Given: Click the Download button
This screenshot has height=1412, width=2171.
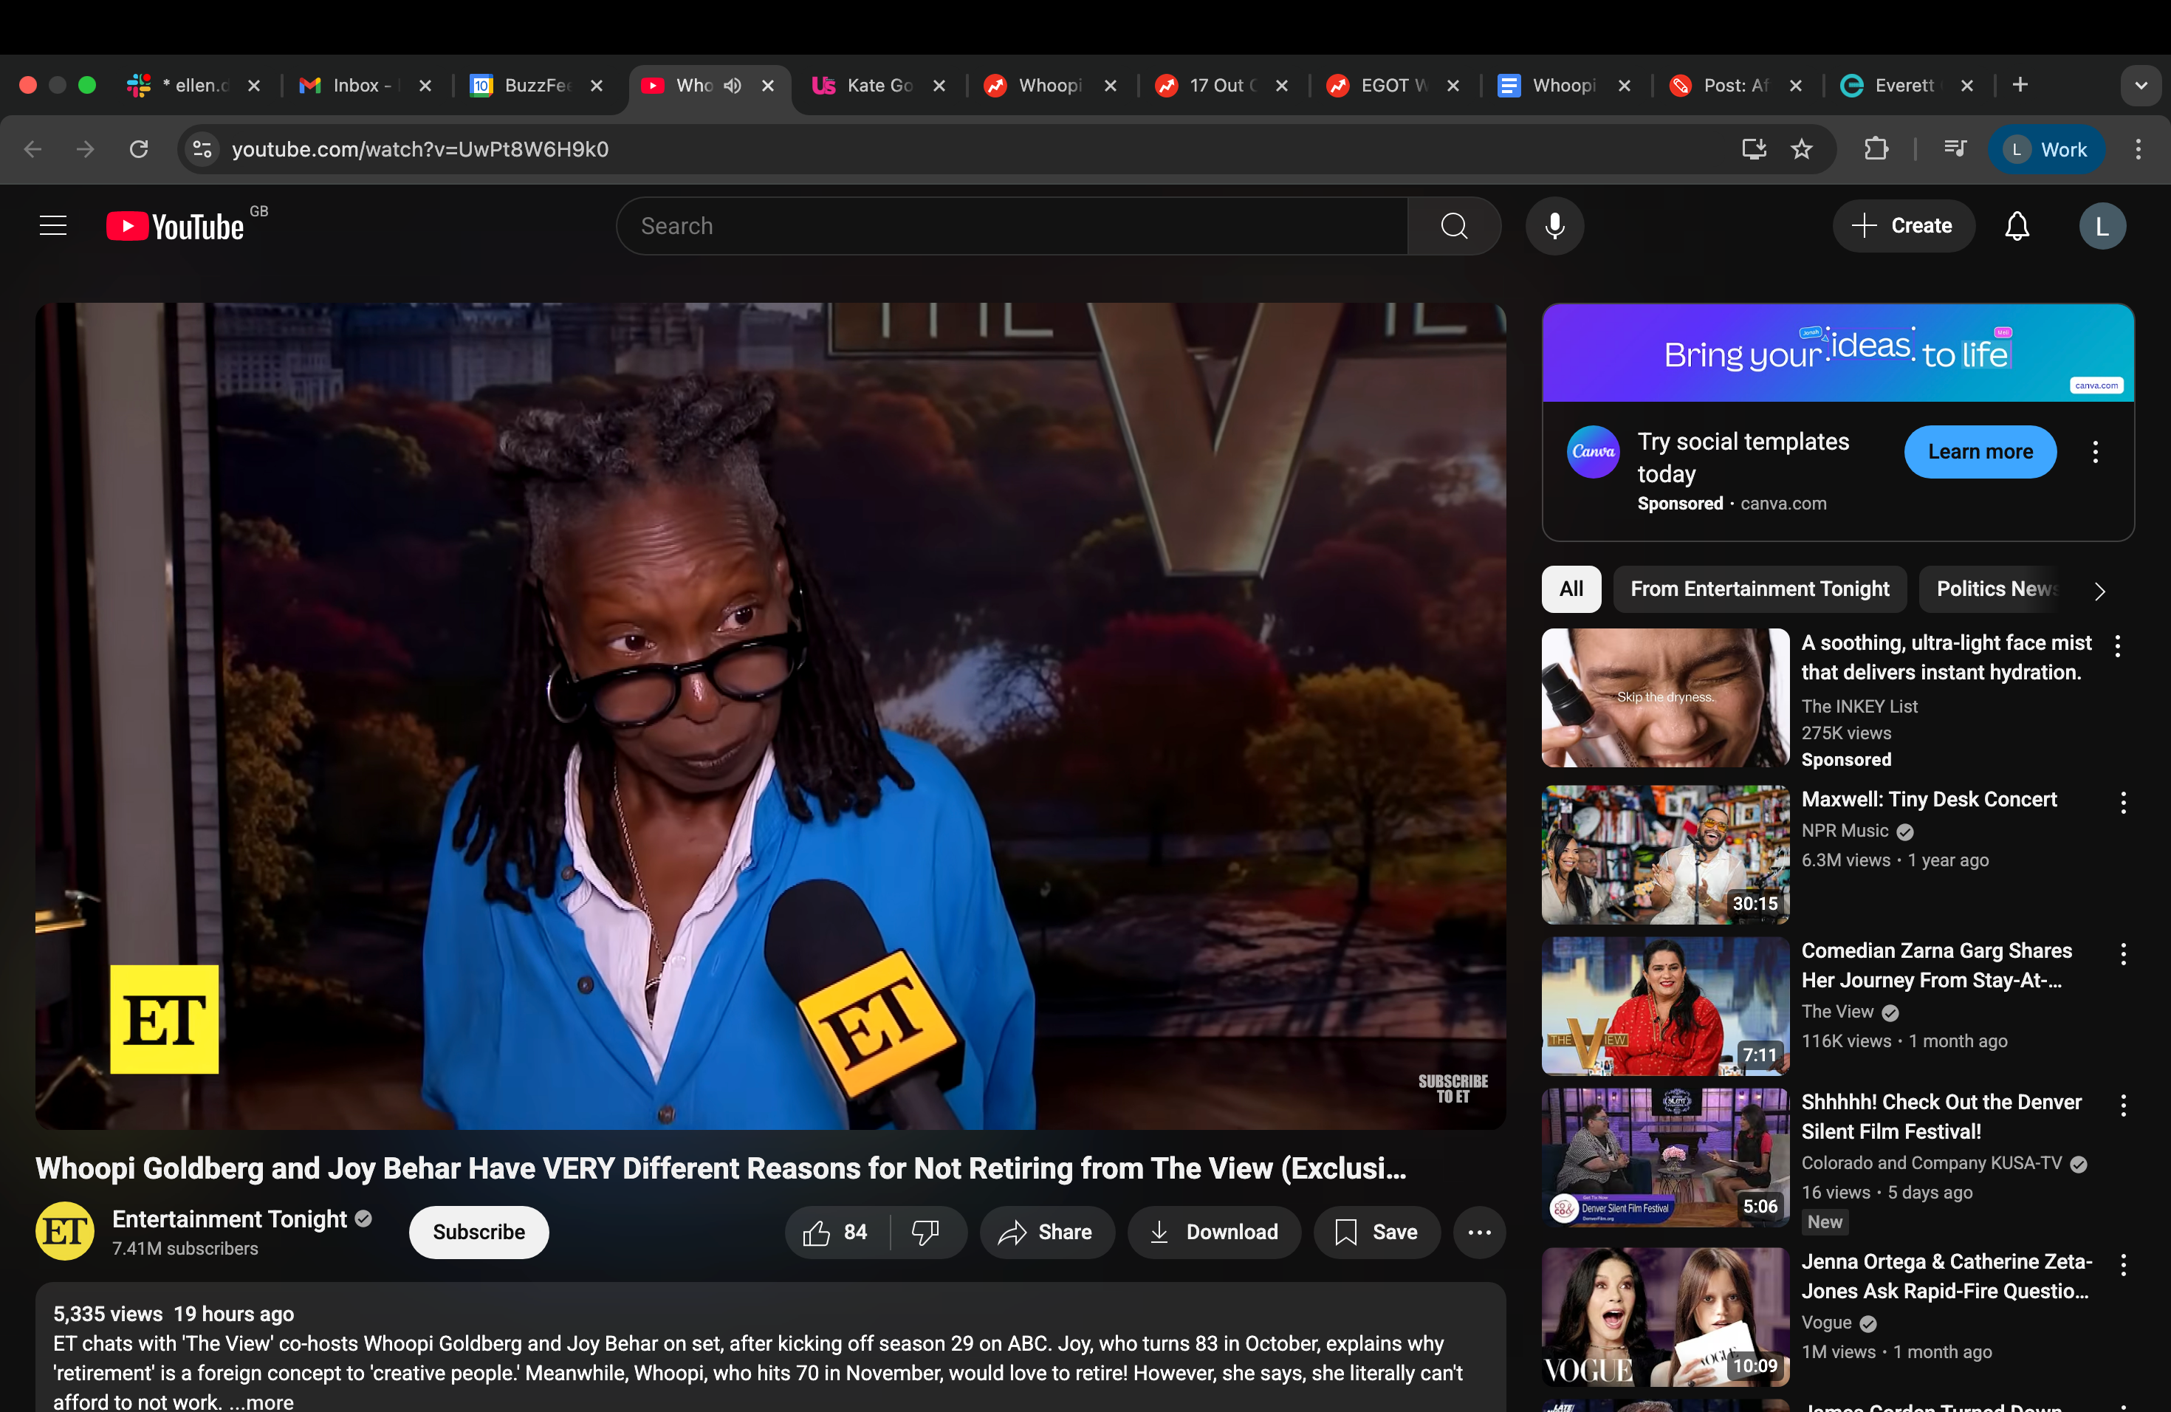Looking at the screenshot, I should (x=1214, y=1233).
